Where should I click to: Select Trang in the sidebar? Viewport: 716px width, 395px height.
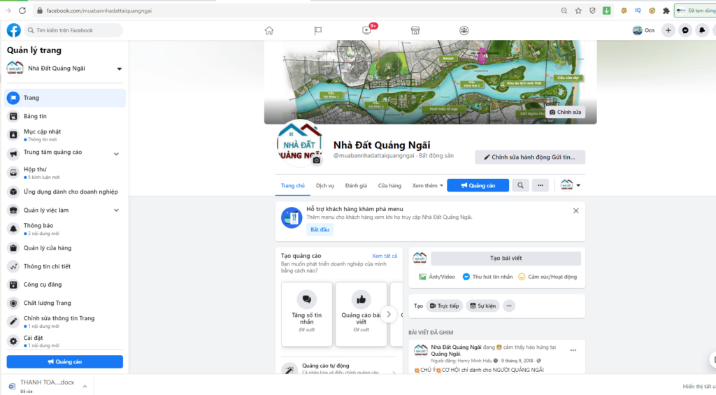tap(65, 98)
